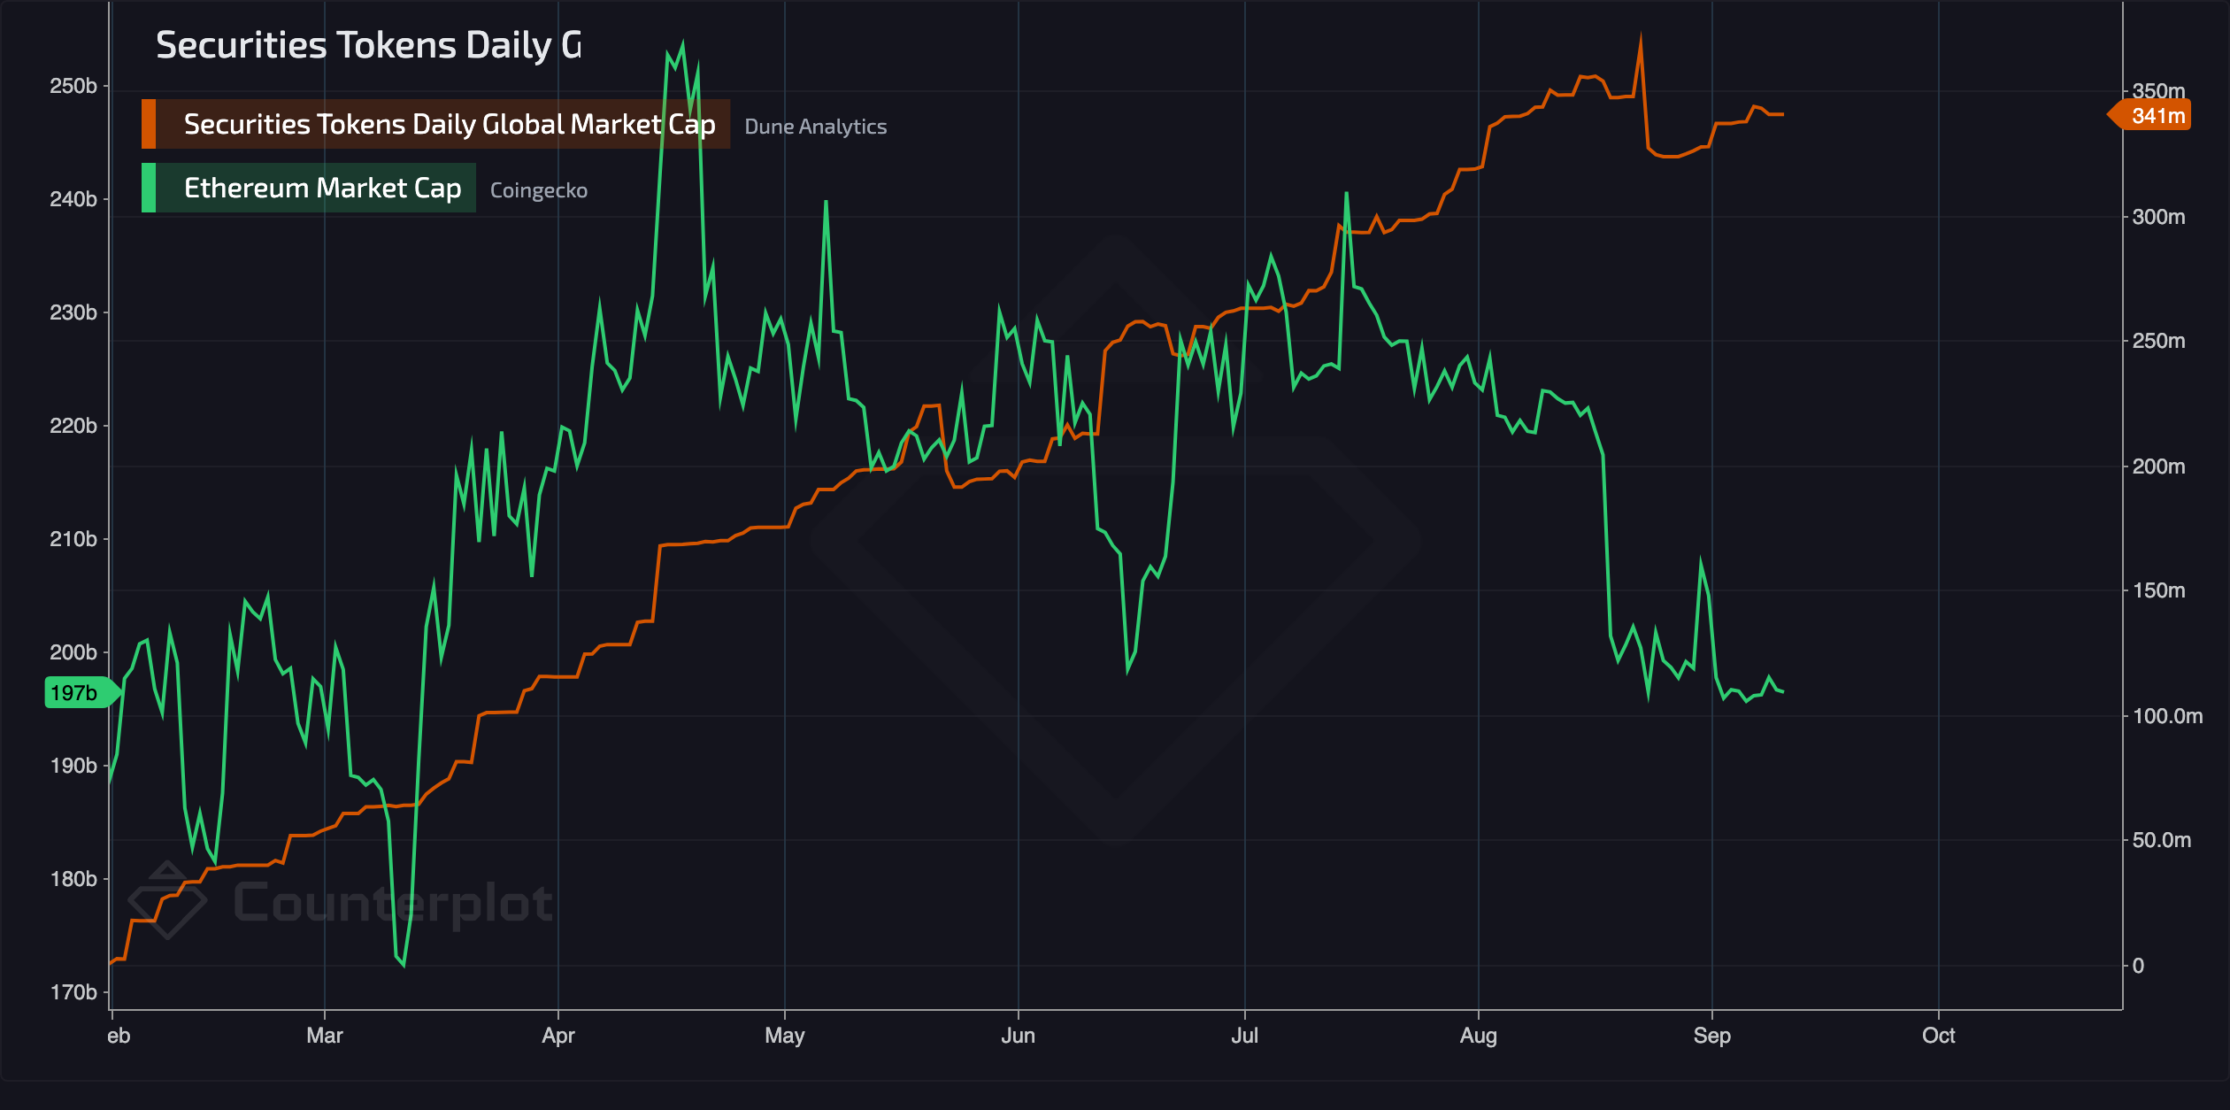Viewport: 2230px width, 1110px height.
Task: Click the 250m right axis label
Action: (x=2158, y=341)
